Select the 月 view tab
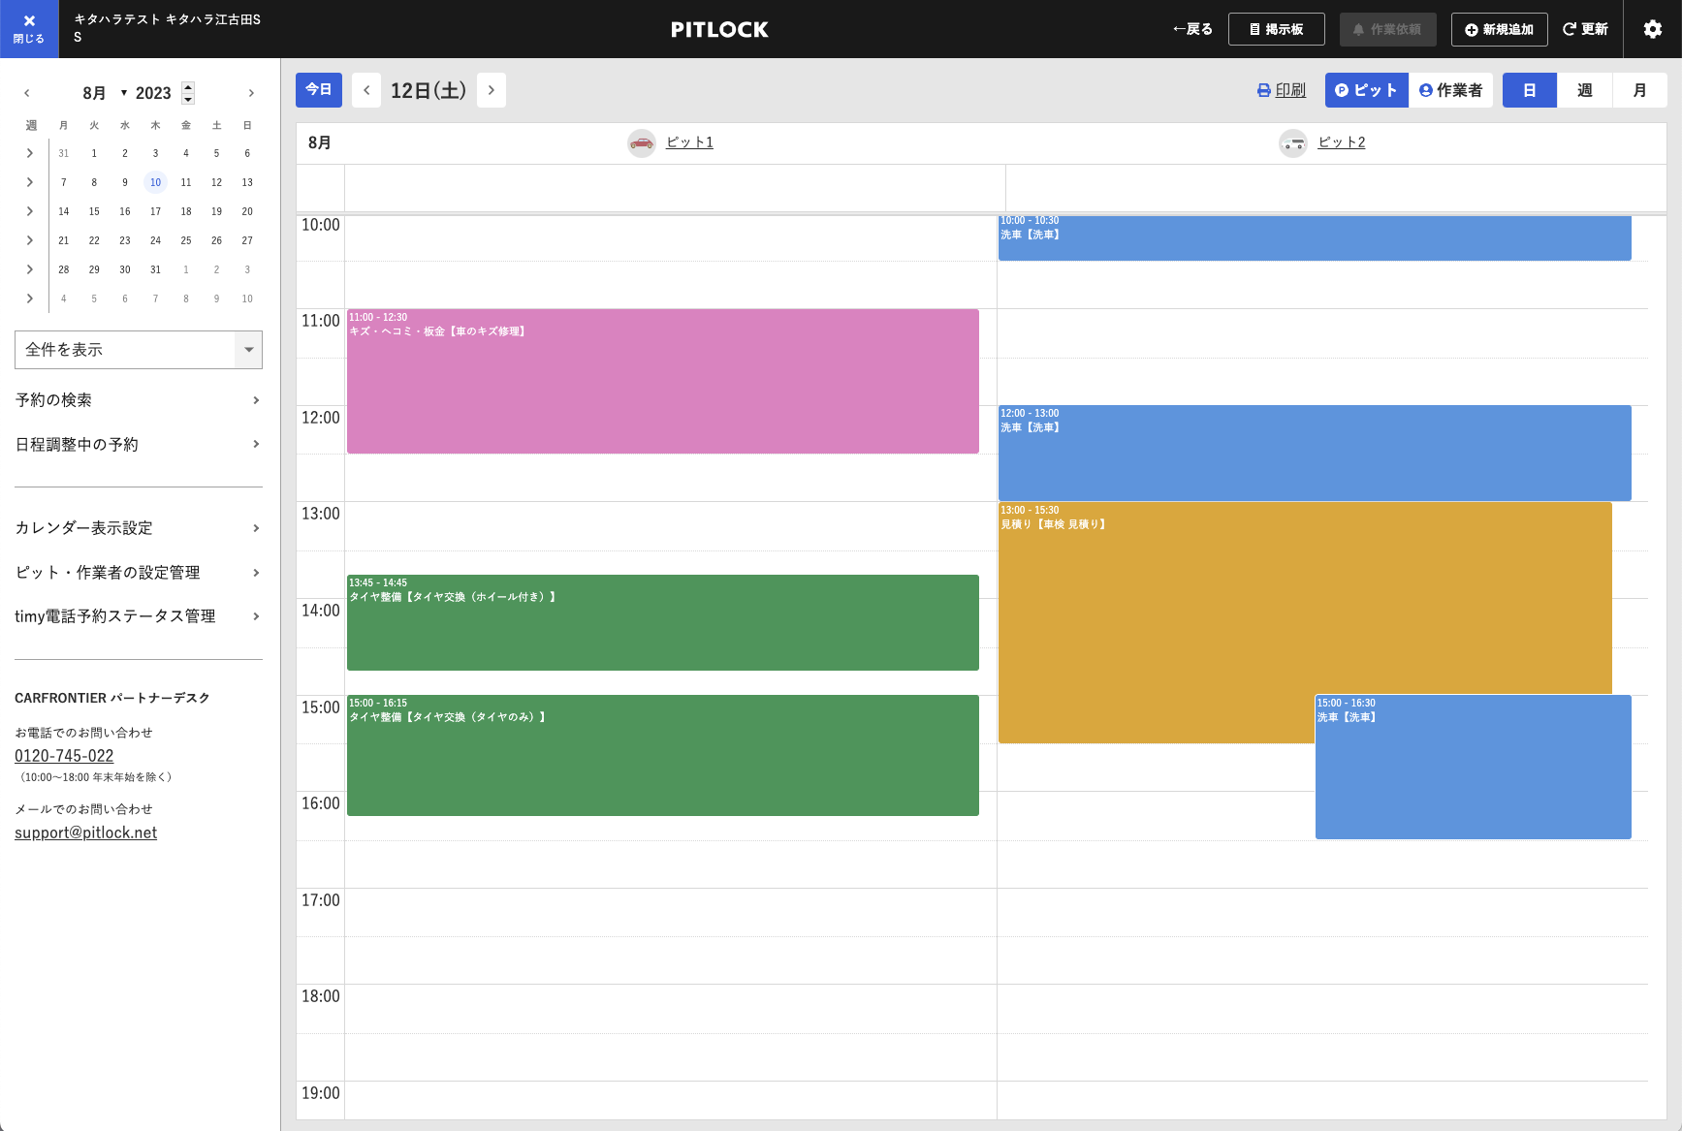Screen dimensions: 1682x1131 click(1639, 90)
